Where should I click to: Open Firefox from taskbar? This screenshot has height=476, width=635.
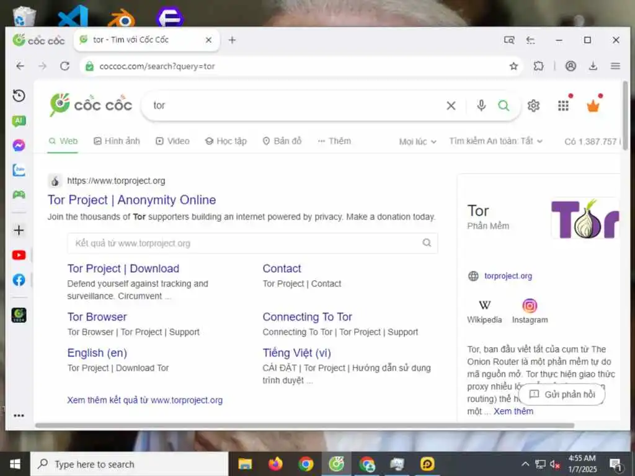click(x=275, y=464)
